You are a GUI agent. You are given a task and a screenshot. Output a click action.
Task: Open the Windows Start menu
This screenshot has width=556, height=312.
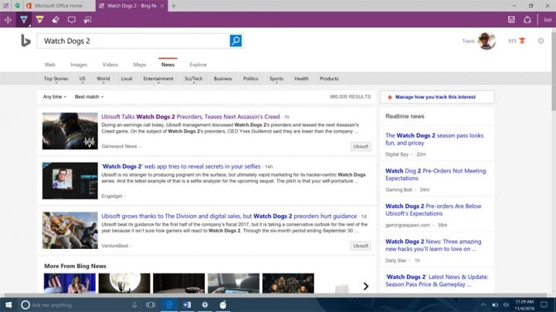pos(8,304)
